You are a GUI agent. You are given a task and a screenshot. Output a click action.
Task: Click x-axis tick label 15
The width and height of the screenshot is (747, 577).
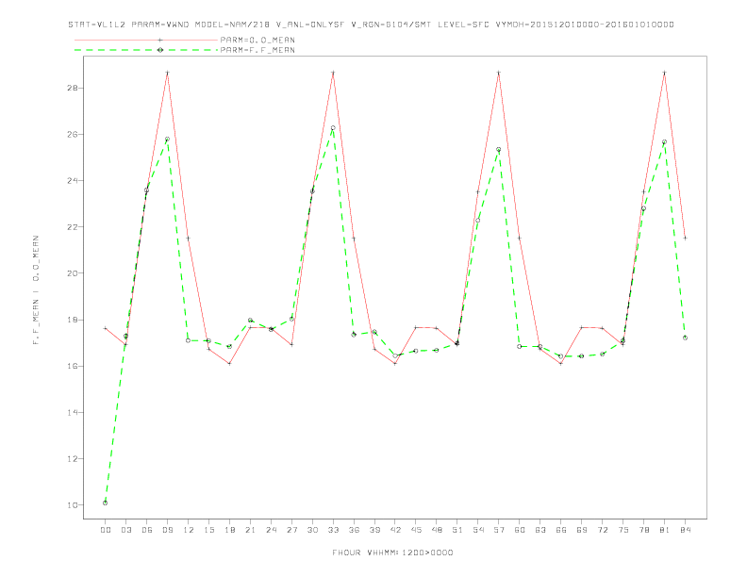click(208, 530)
